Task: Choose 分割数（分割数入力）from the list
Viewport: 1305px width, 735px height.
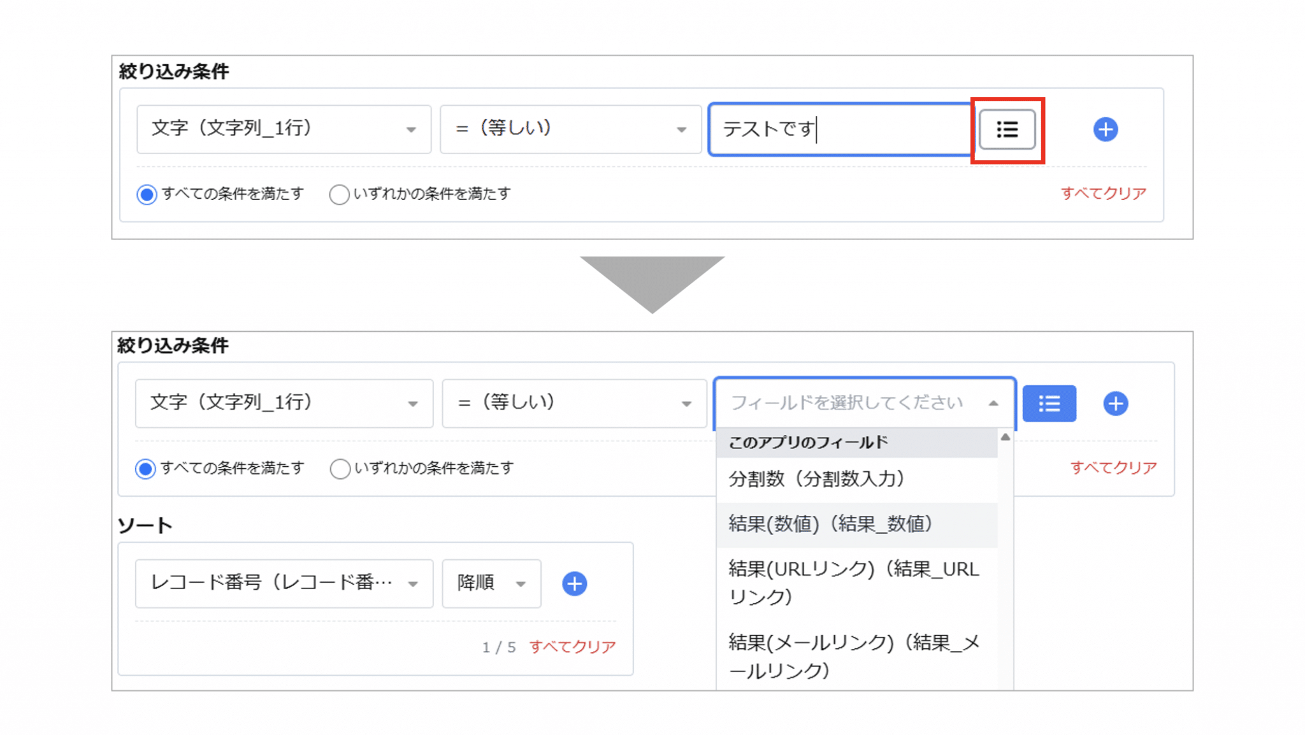Action: coord(817,479)
